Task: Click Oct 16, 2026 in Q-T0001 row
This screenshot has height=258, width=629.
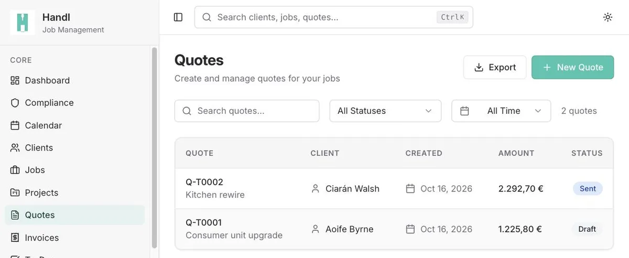Action: [x=446, y=229]
